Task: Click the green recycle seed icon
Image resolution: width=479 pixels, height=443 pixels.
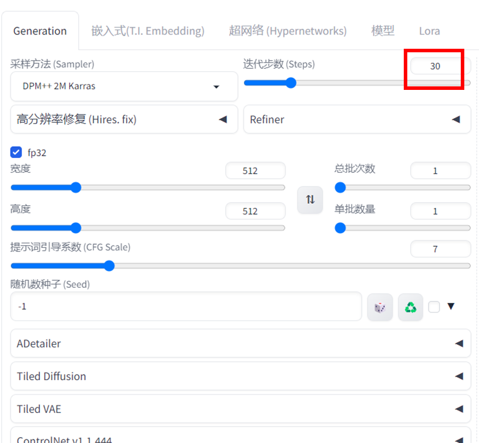Action: [x=411, y=307]
